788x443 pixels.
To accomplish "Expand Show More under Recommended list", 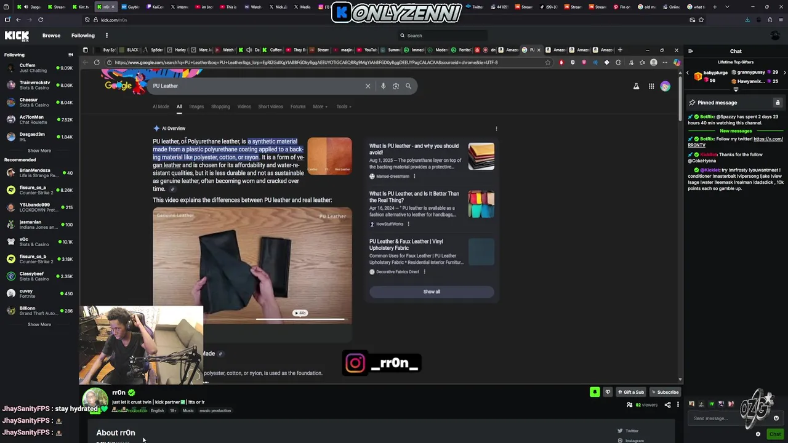I will tap(39, 324).
